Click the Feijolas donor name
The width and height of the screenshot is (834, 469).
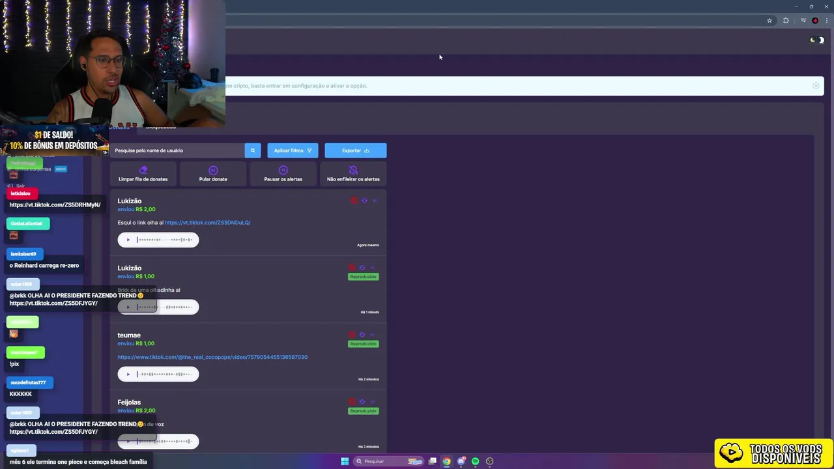pos(129,402)
